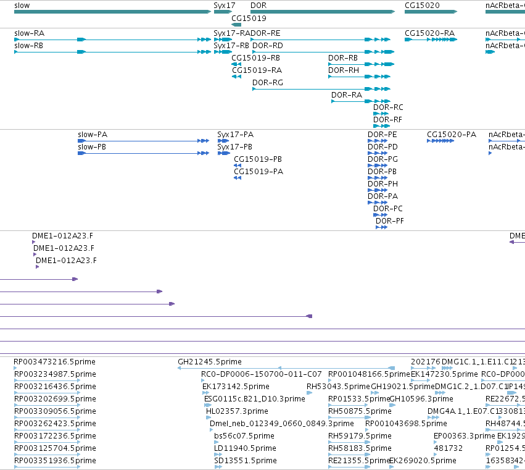Select the RP001048166.5prime EST label

click(x=369, y=374)
